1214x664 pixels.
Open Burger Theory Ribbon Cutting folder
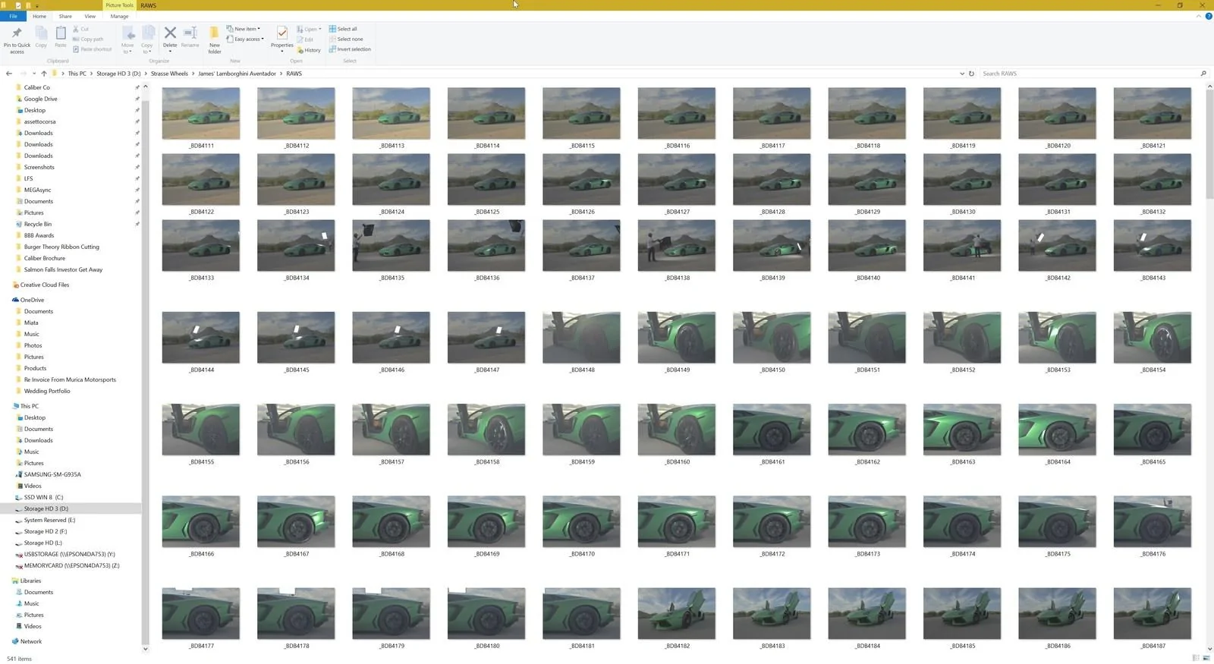(x=61, y=247)
